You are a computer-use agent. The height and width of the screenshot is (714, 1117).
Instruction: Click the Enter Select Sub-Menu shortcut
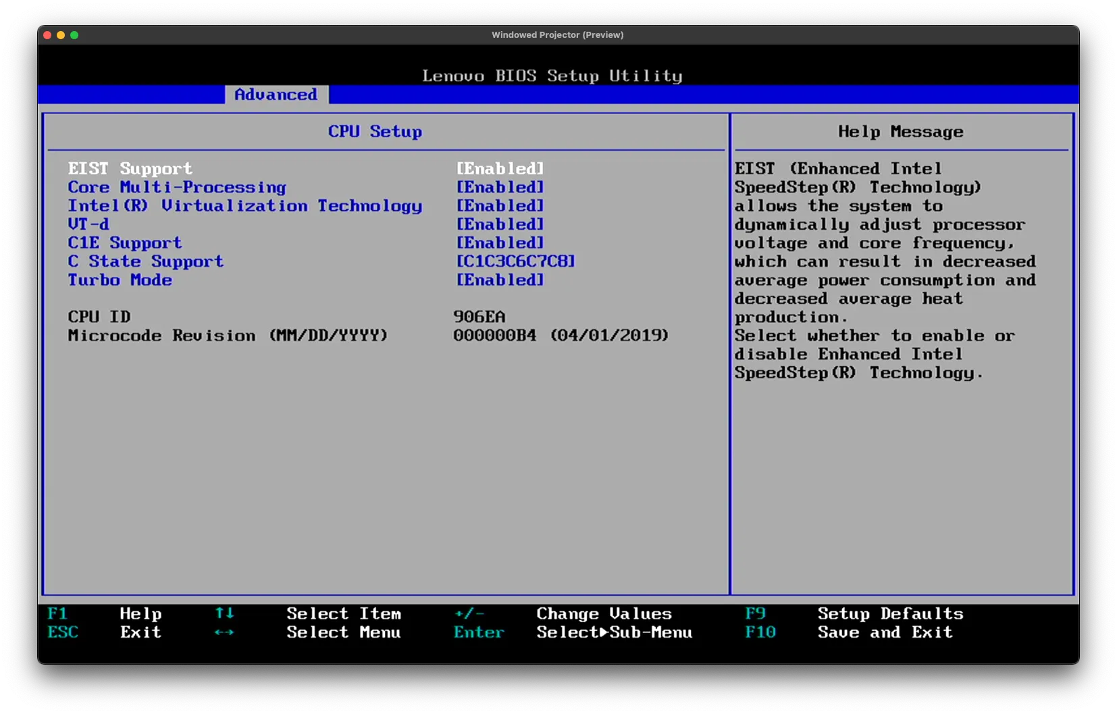click(573, 633)
